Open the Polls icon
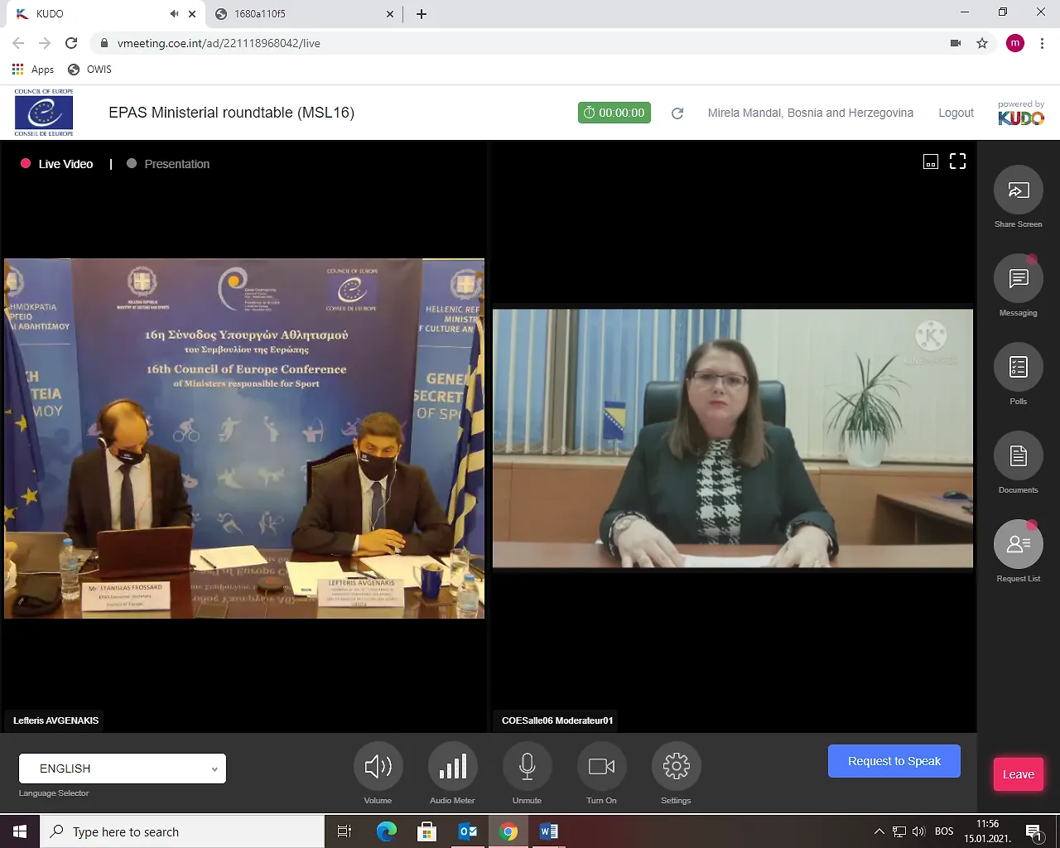This screenshot has height=848, width=1060. (x=1018, y=368)
